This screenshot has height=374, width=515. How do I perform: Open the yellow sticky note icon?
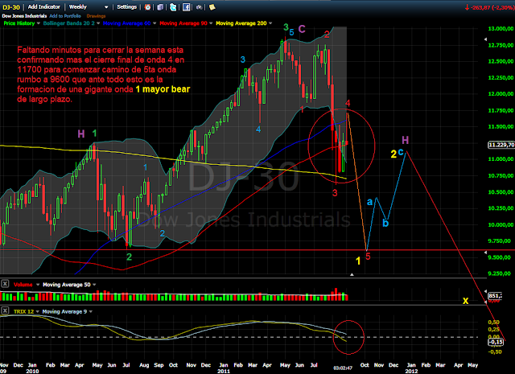[212, 7]
